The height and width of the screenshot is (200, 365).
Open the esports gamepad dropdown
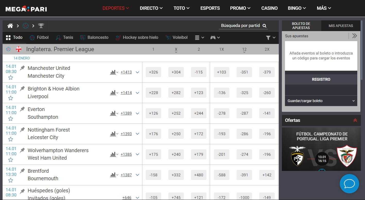(215, 38)
